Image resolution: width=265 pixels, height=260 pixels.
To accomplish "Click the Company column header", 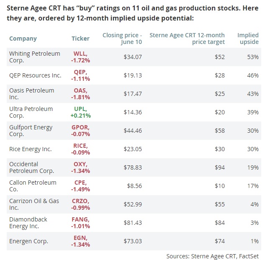I will [x=23, y=39].
